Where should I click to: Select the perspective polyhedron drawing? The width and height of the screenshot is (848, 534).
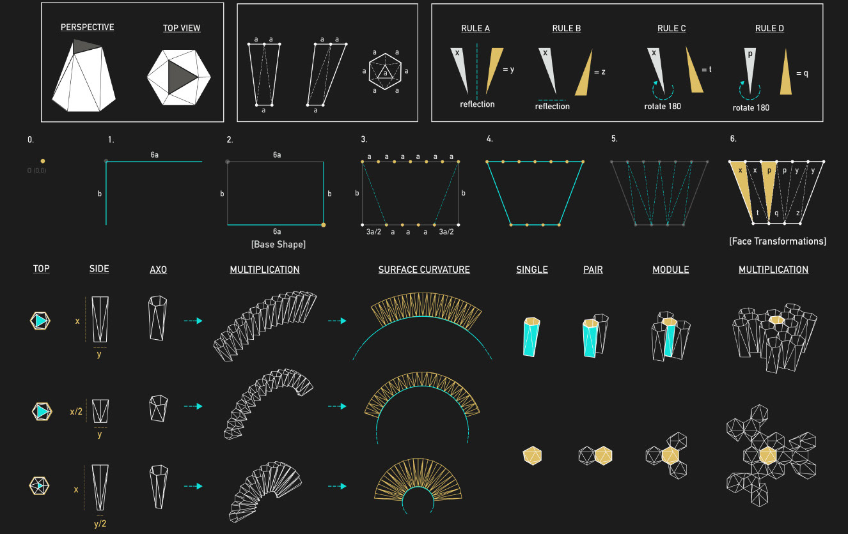pyautogui.click(x=83, y=74)
